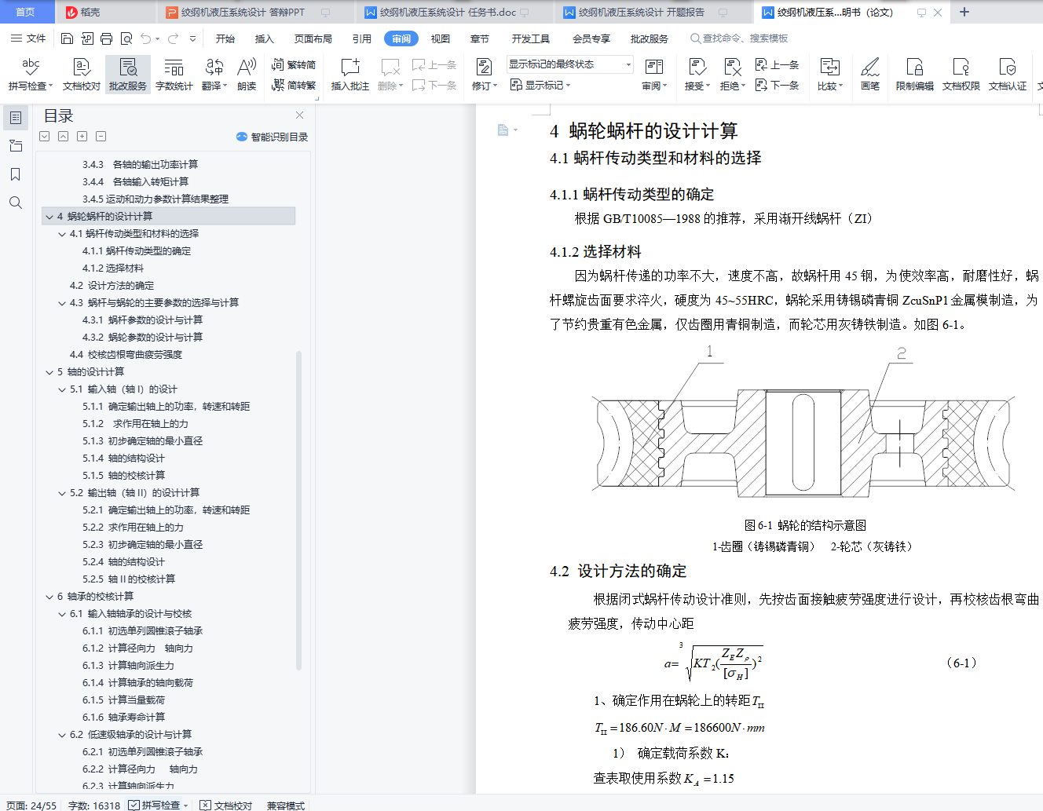Screen dimensions: 1043x811
Task: Collapse 4.3 蜗杆与蜗轮的主要参数 node
Action: point(62,303)
